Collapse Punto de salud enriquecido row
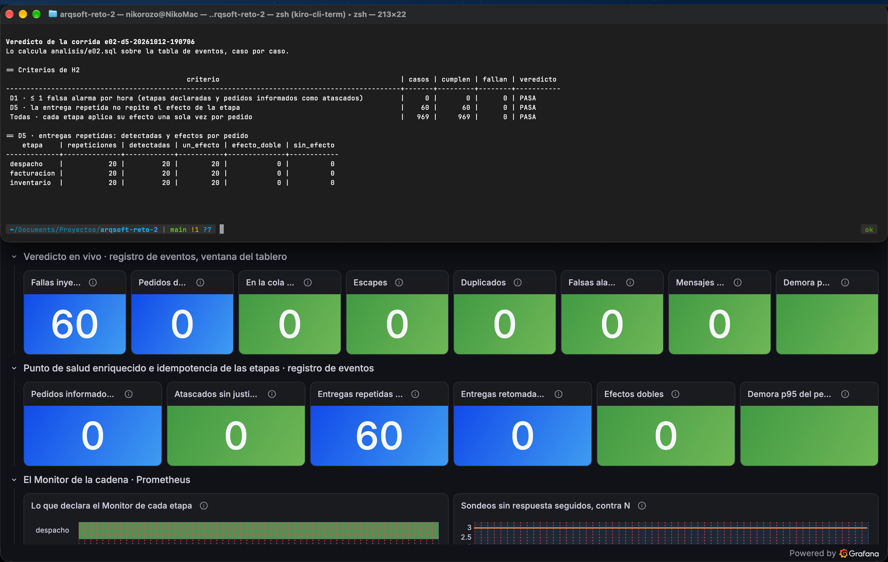 coord(14,369)
